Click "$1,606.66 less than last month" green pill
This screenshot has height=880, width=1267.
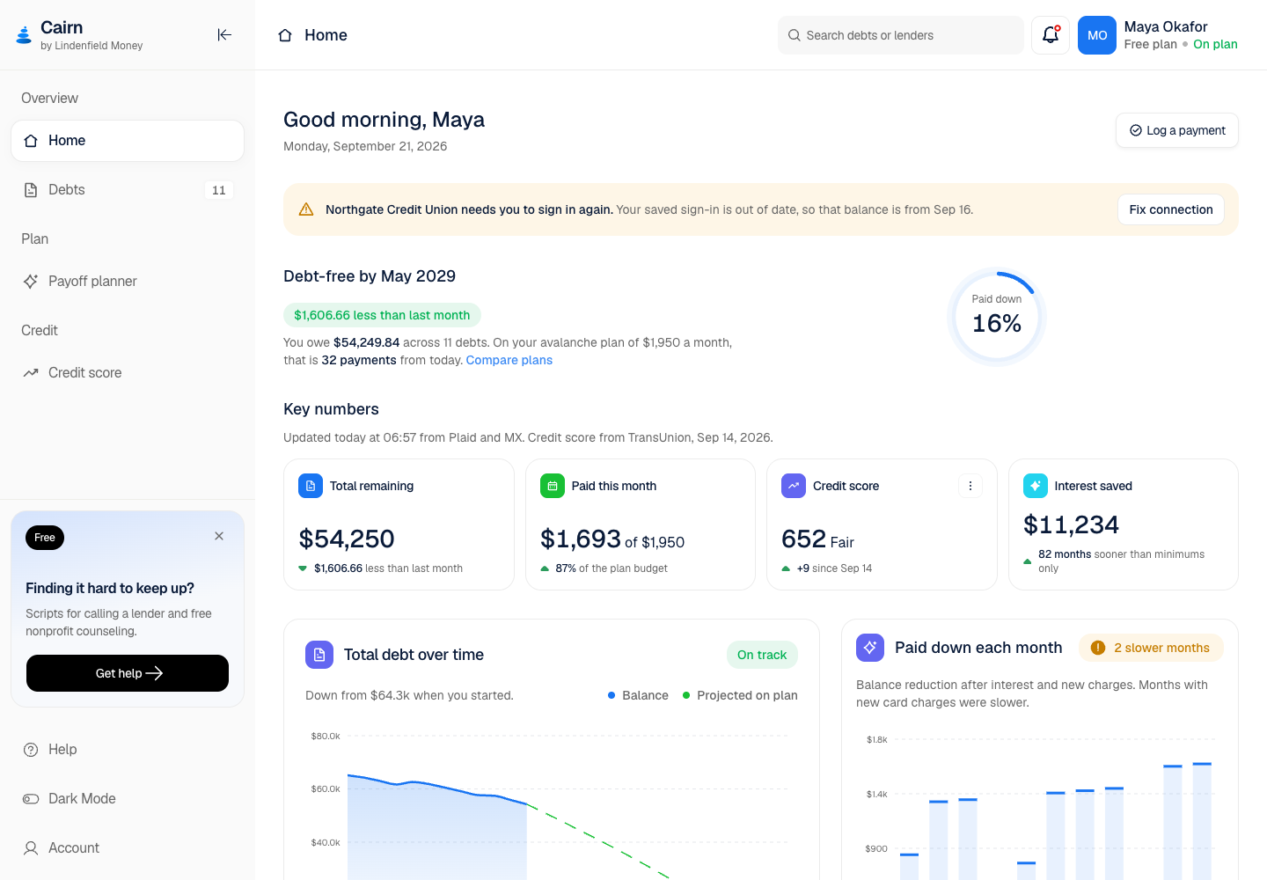pyautogui.click(x=382, y=315)
